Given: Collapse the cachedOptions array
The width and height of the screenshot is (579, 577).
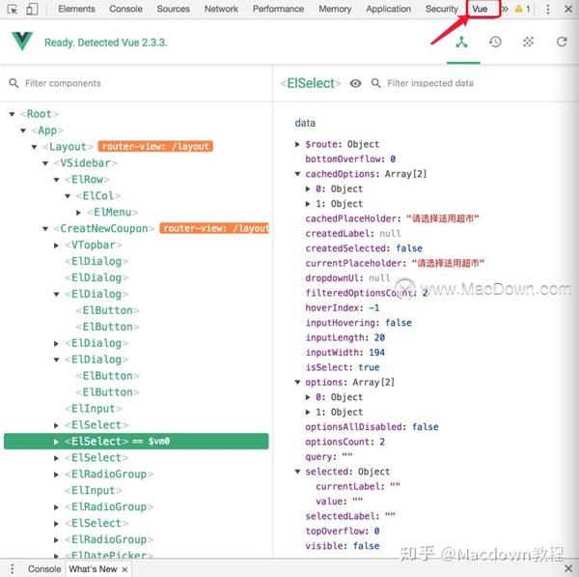Looking at the screenshot, I should [x=297, y=173].
